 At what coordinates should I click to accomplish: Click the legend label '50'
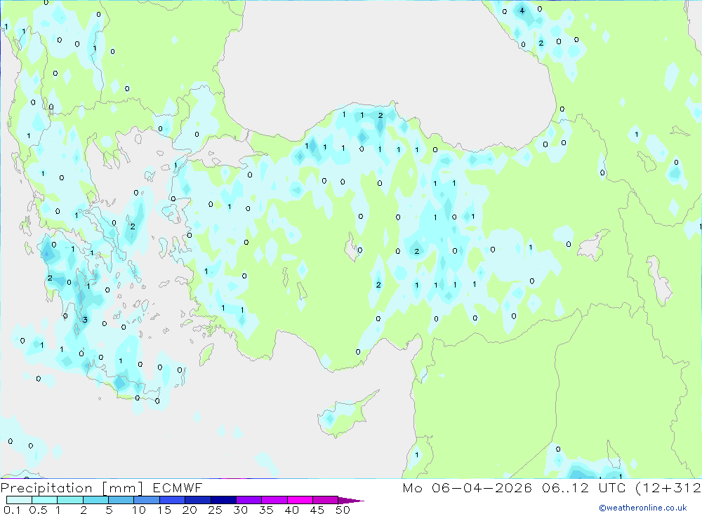(343, 510)
